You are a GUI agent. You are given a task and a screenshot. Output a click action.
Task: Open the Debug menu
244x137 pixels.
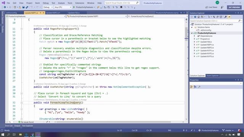46,3
